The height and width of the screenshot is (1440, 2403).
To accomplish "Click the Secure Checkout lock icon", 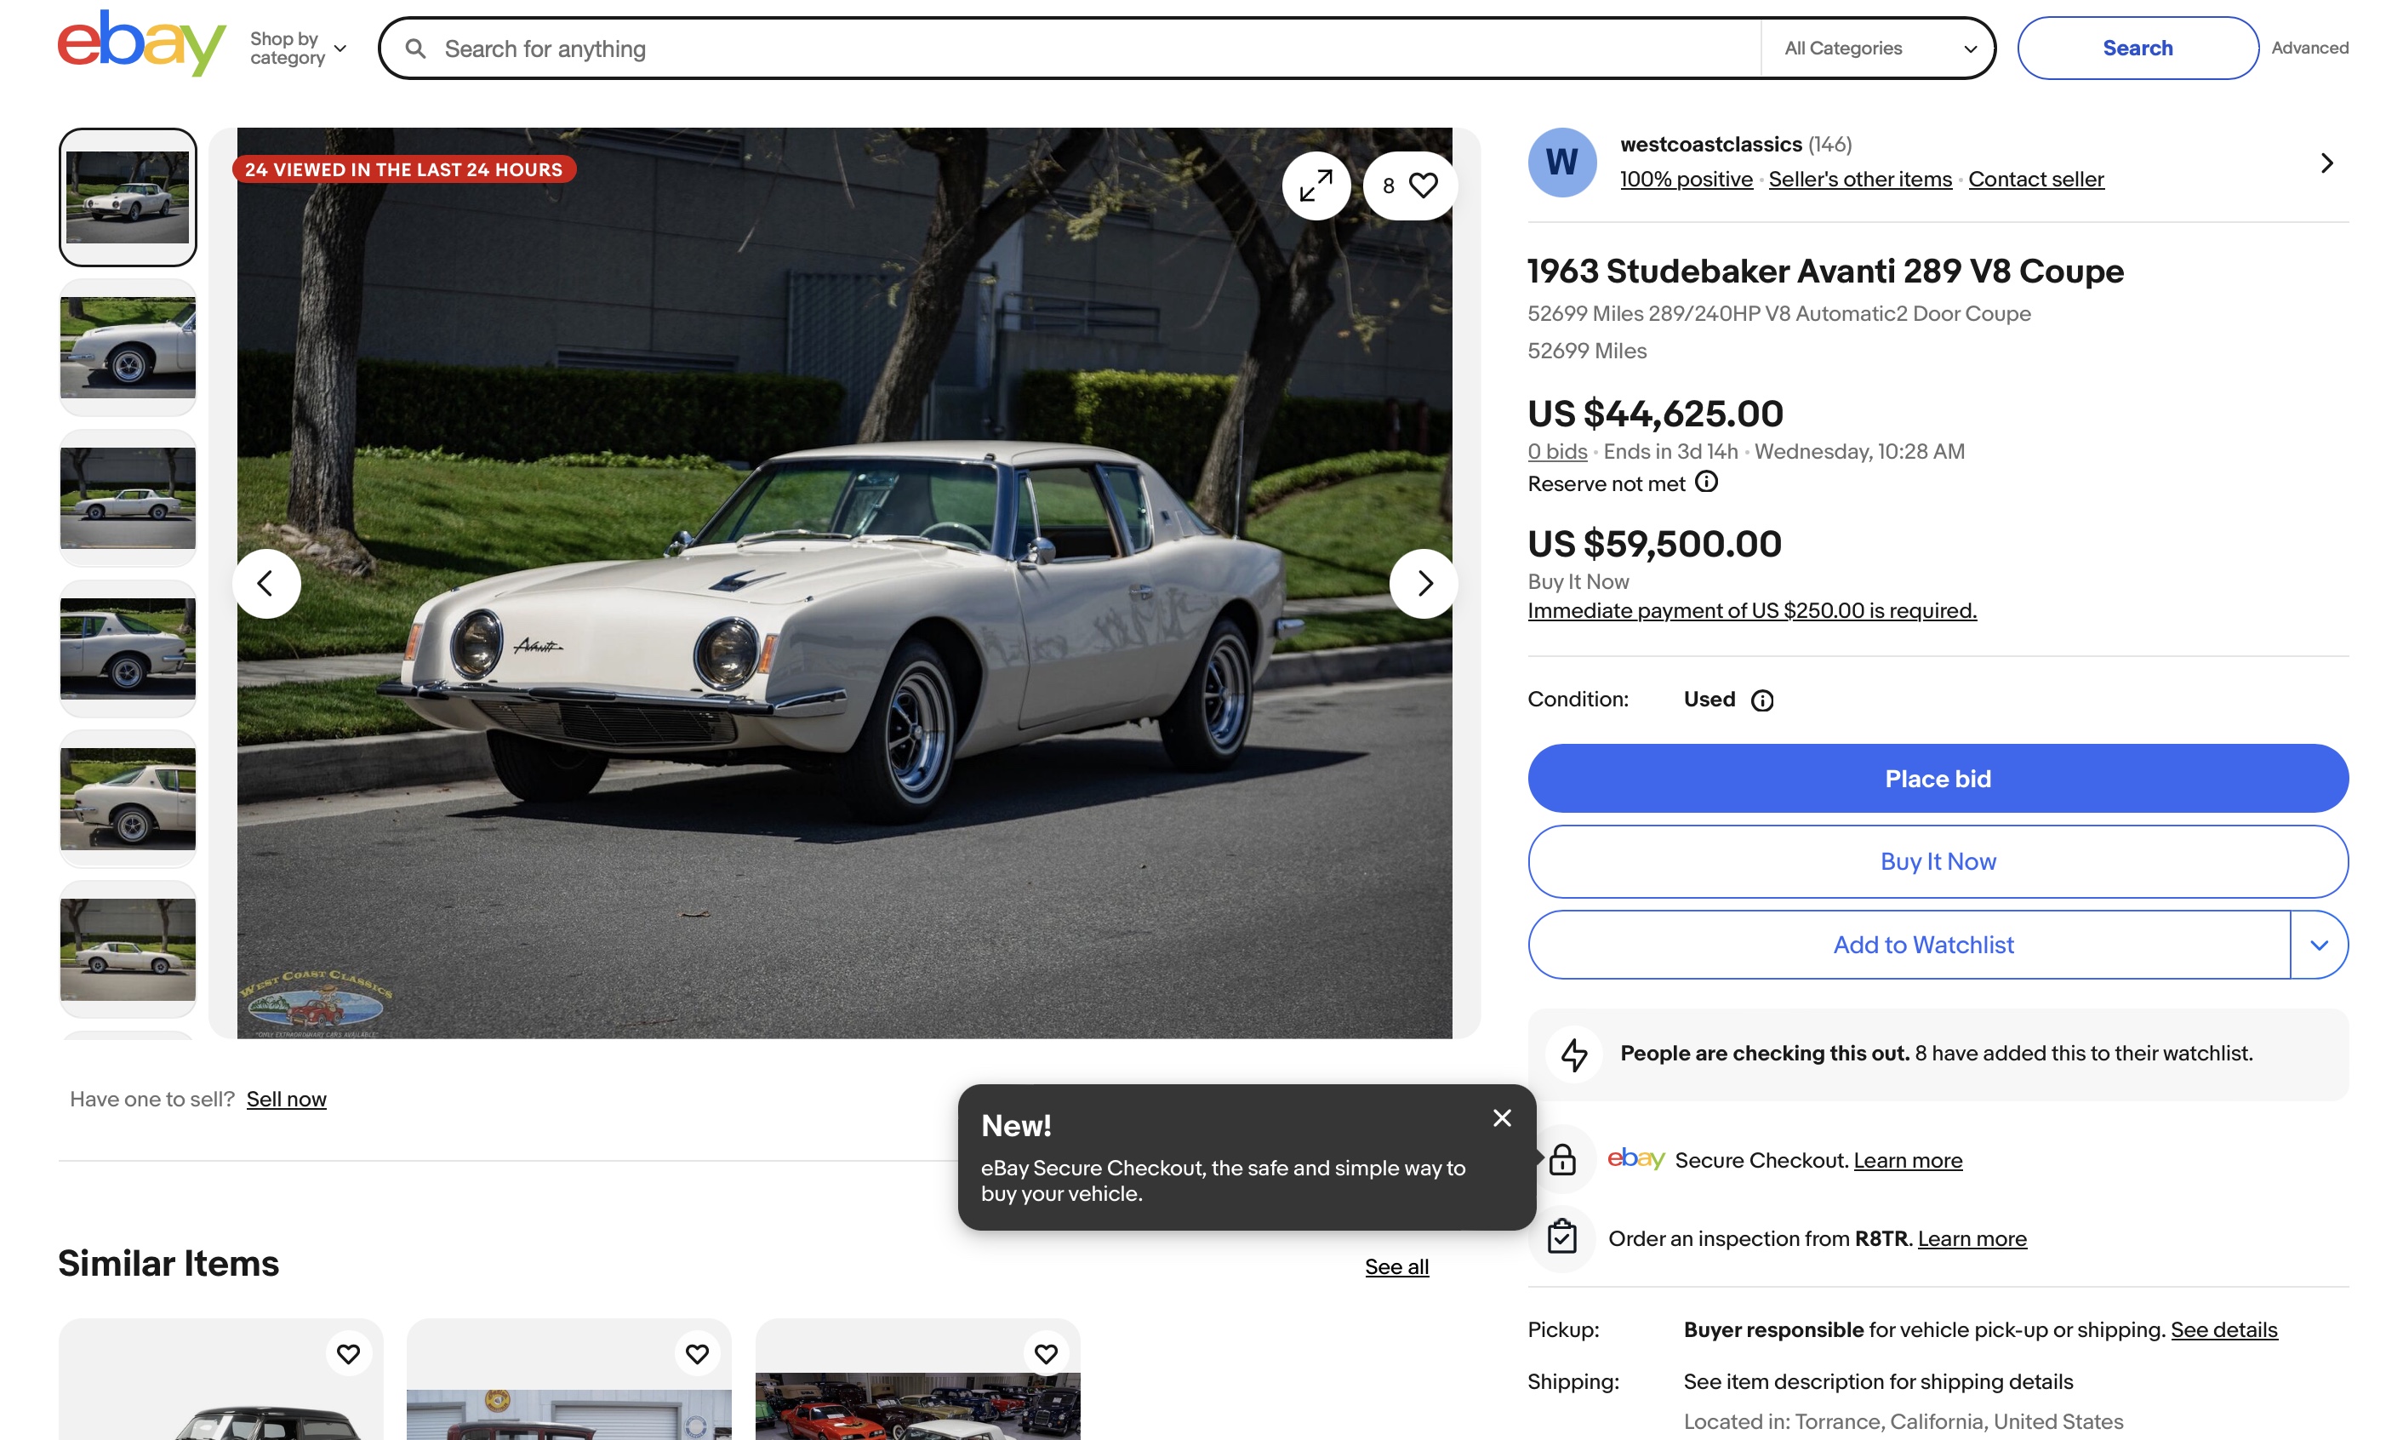I will coord(1562,1159).
